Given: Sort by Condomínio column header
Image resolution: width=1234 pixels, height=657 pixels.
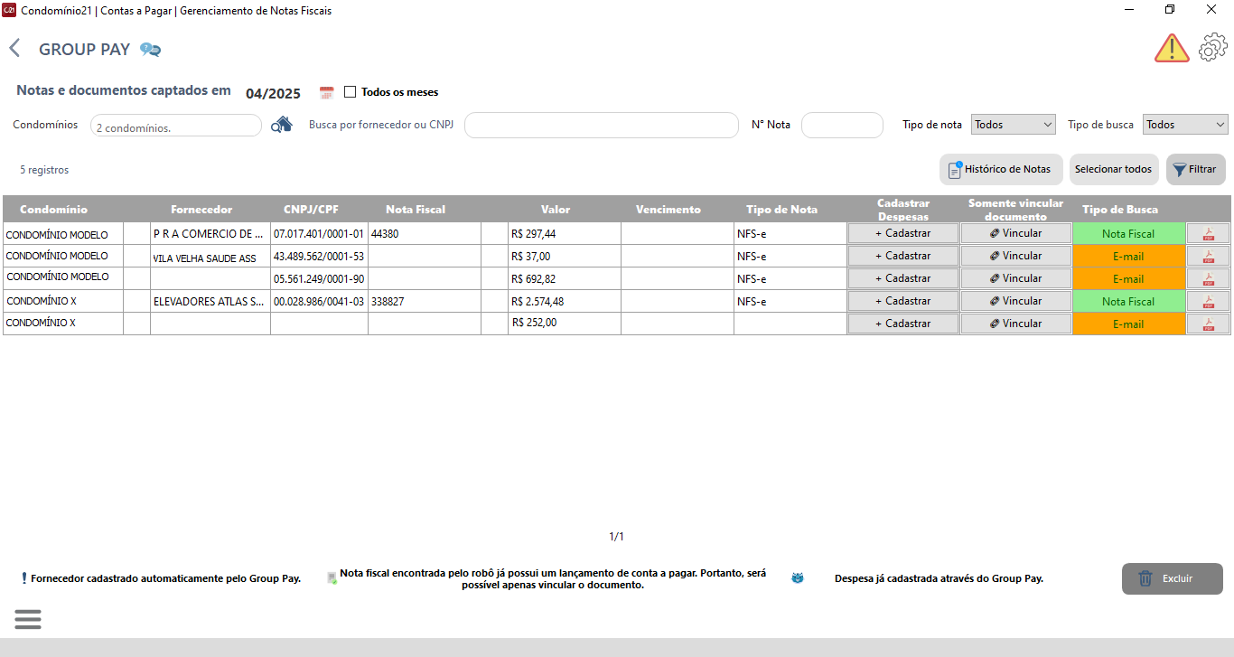Looking at the screenshot, I should 53,209.
